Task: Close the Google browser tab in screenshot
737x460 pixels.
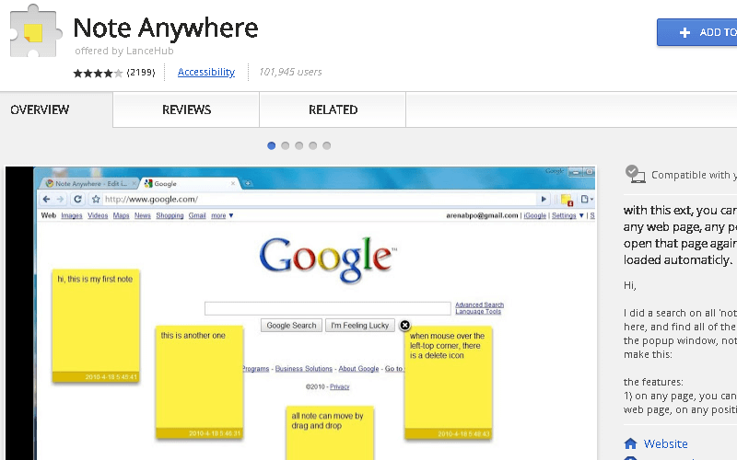Action: click(x=233, y=183)
